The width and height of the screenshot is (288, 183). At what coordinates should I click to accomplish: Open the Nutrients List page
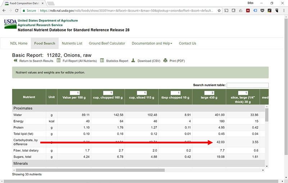coord(72,43)
